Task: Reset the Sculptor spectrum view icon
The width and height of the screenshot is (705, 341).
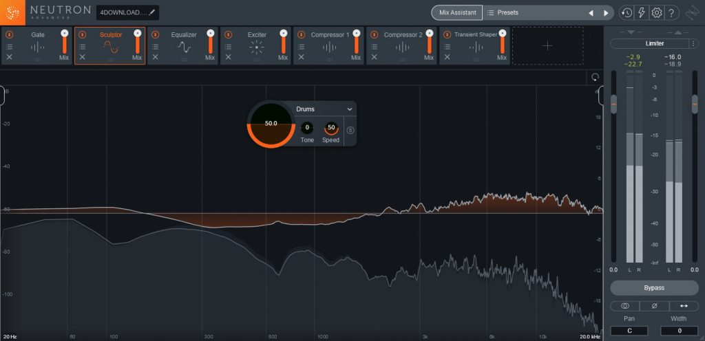Action: click(596, 77)
